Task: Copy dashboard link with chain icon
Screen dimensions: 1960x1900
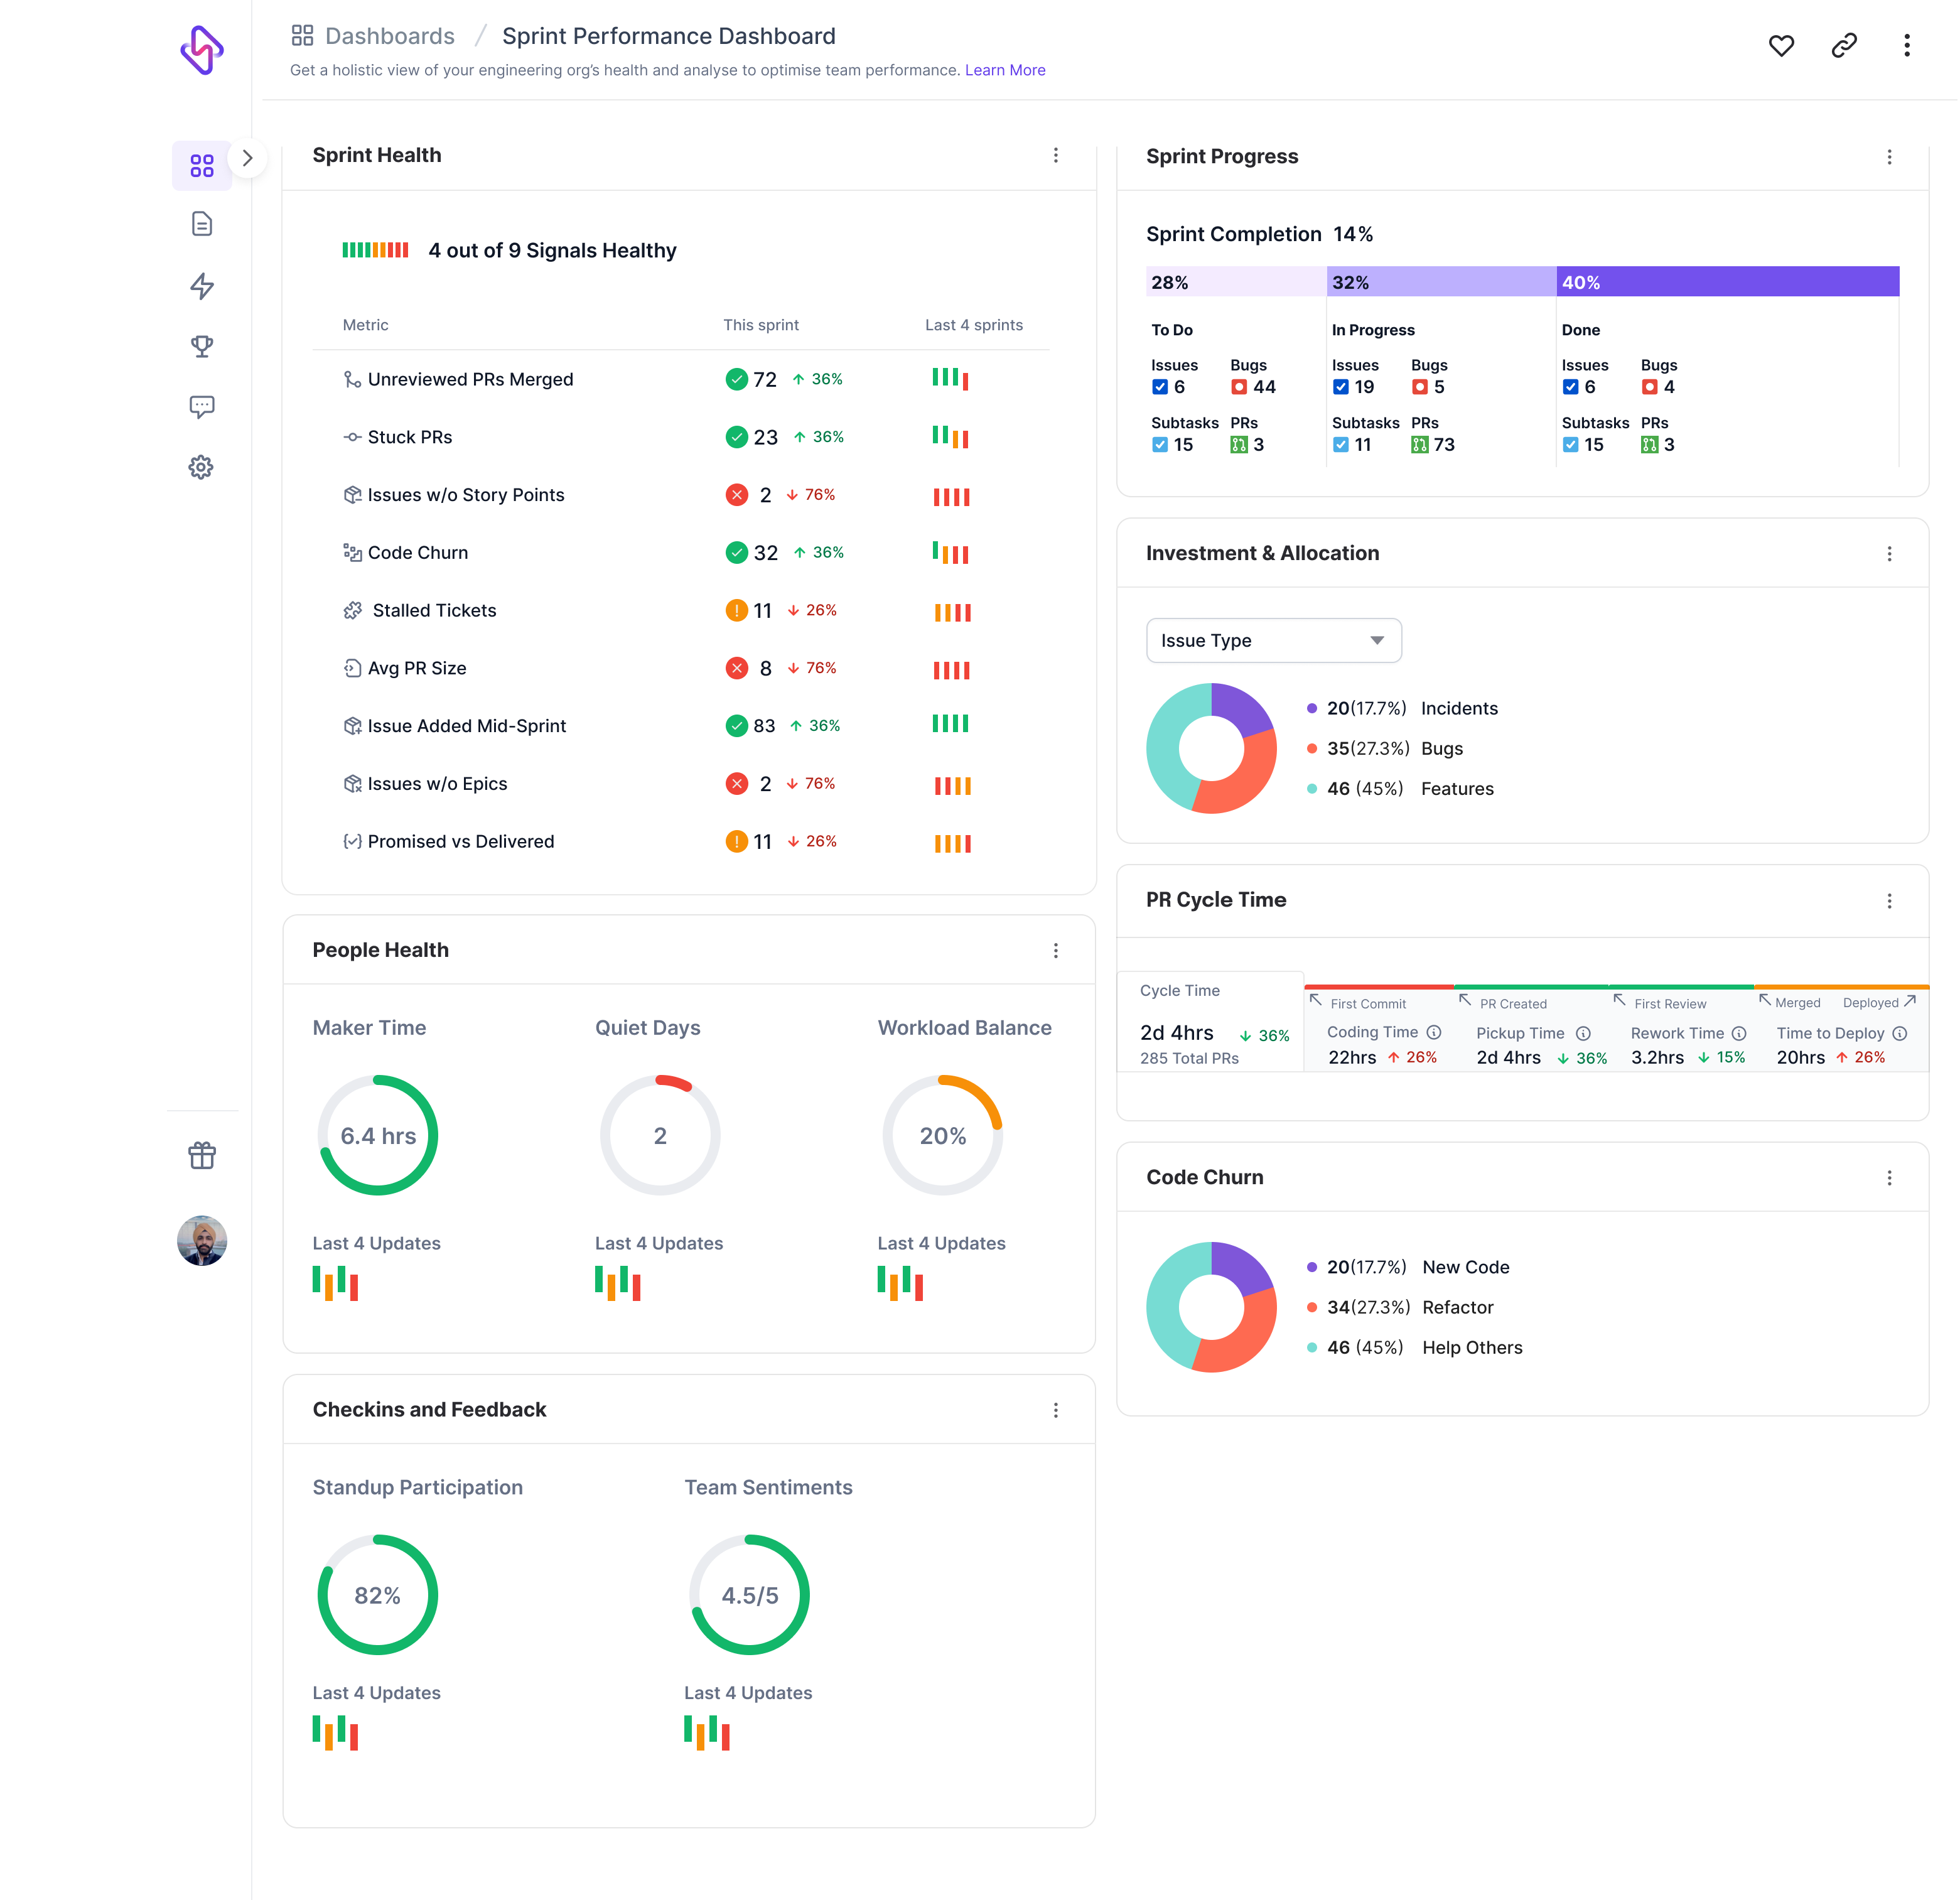Action: pos(1844,46)
